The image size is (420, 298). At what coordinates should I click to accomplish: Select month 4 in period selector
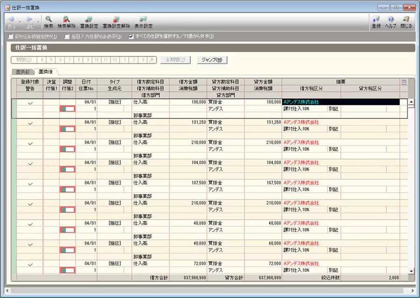click(42, 60)
